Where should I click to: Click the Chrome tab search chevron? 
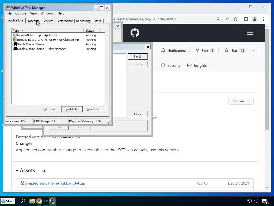[x=226, y=7]
